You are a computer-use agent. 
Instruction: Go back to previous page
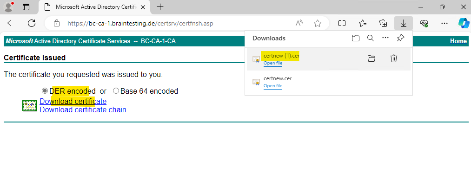pyautogui.click(x=11, y=23)
